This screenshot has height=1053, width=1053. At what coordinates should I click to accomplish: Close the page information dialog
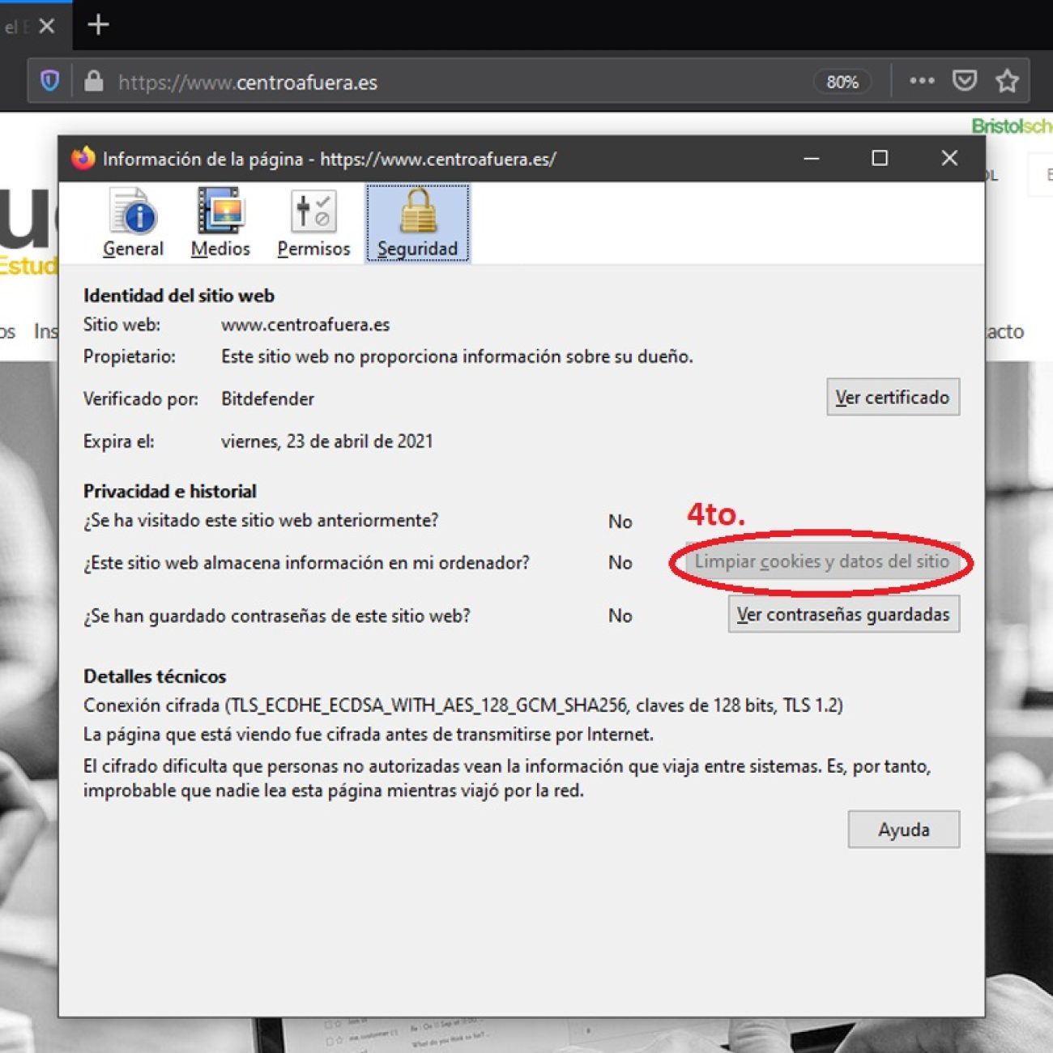pos(949,158)
